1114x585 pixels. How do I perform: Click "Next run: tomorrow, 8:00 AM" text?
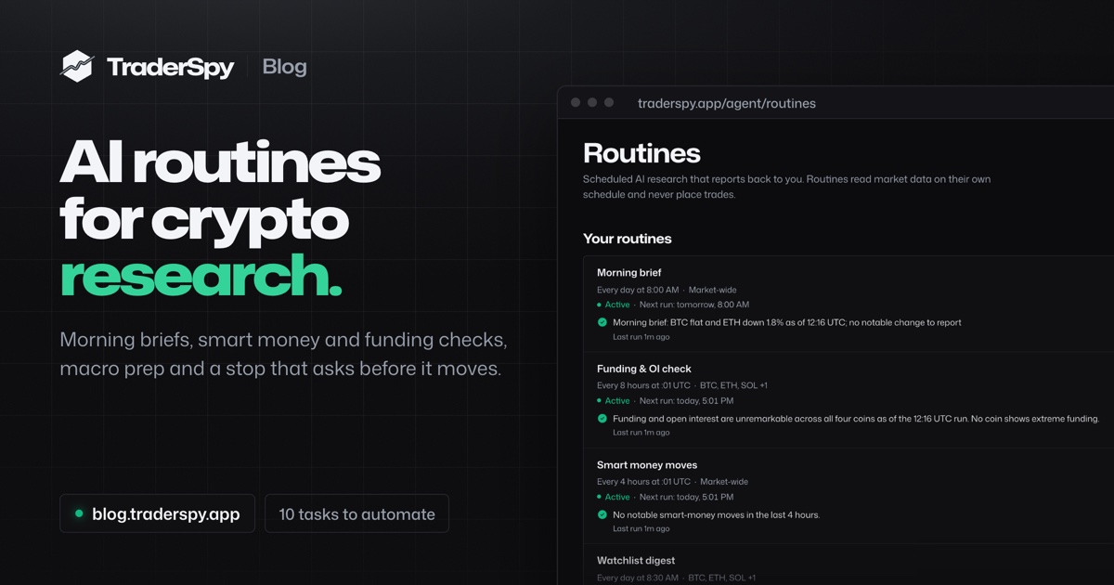pos(694,305)
